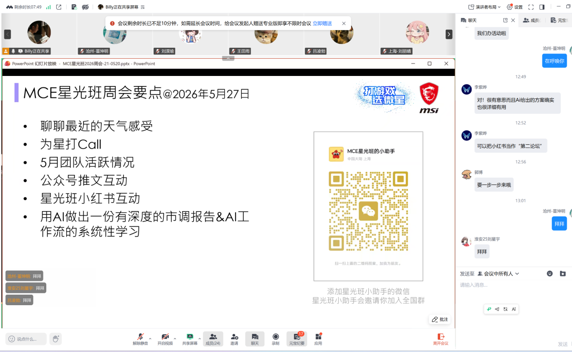This screenshot has height=352, width=572.
Task: Switch to the 成员 tab
Action: pos(532,20)
